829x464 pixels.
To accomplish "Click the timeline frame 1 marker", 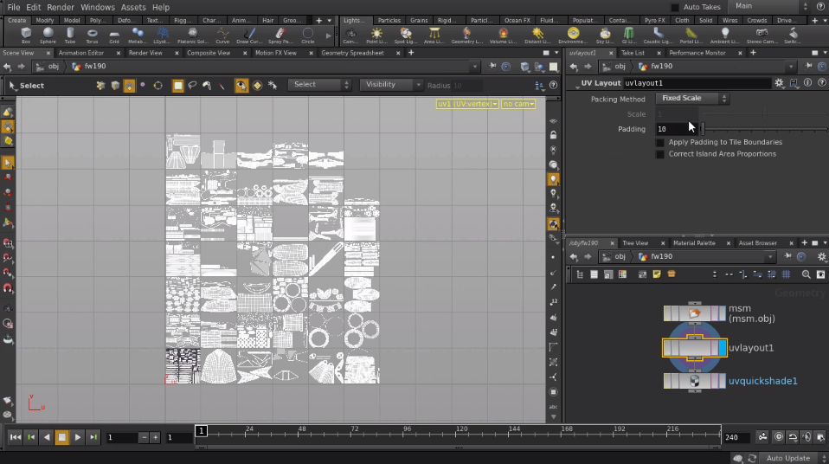I will pyautogui.click(x=201, y=430).
